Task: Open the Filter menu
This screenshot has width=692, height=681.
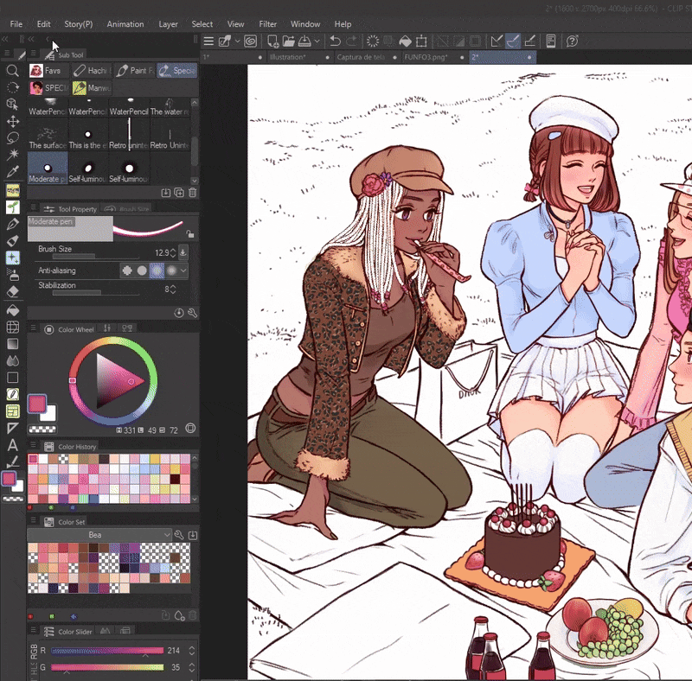Action: coord(267,24)
